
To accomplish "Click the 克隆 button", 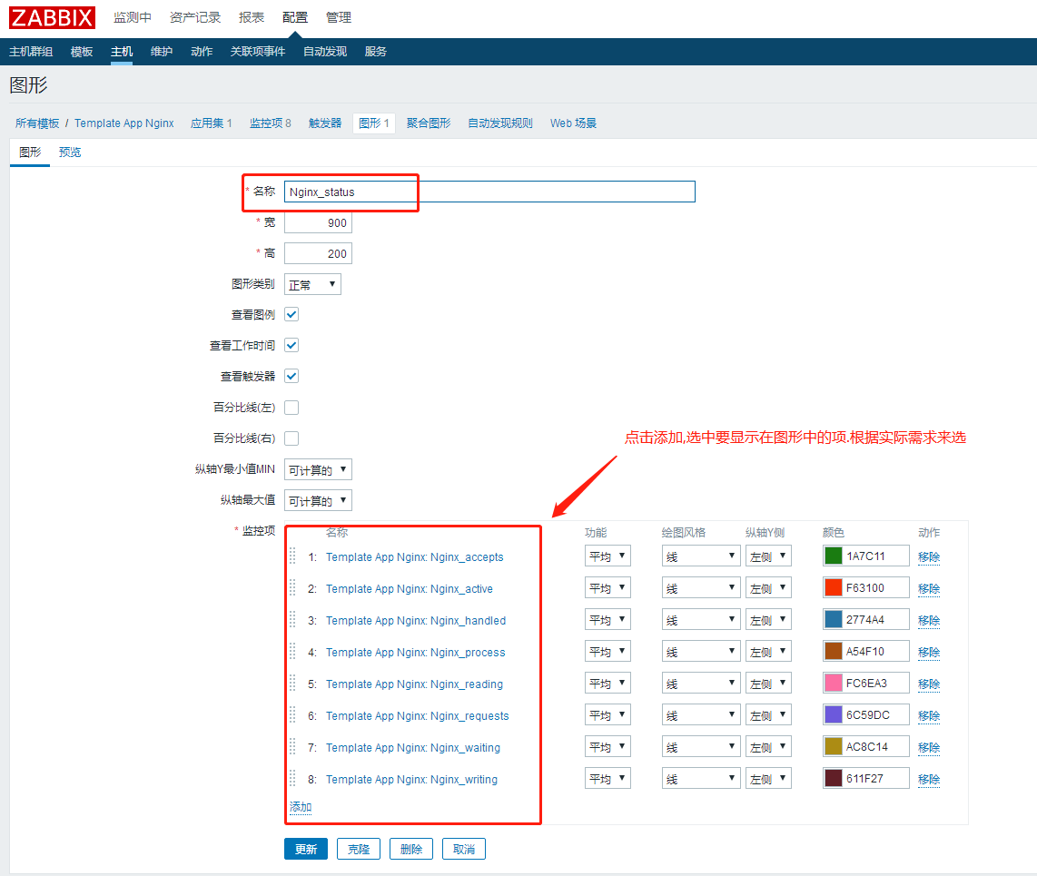I will 359,849.
